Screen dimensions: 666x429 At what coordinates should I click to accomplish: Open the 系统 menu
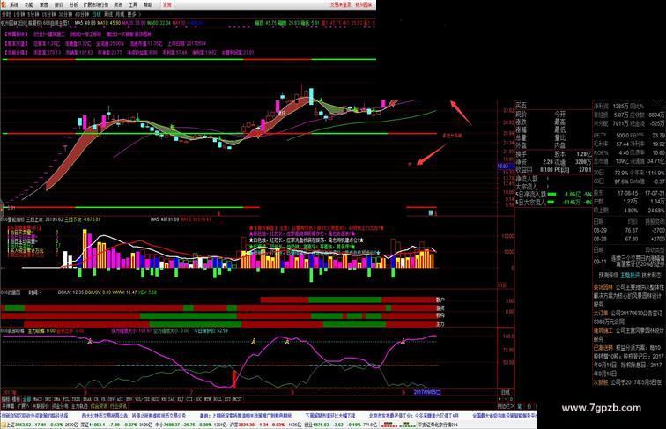14,5
